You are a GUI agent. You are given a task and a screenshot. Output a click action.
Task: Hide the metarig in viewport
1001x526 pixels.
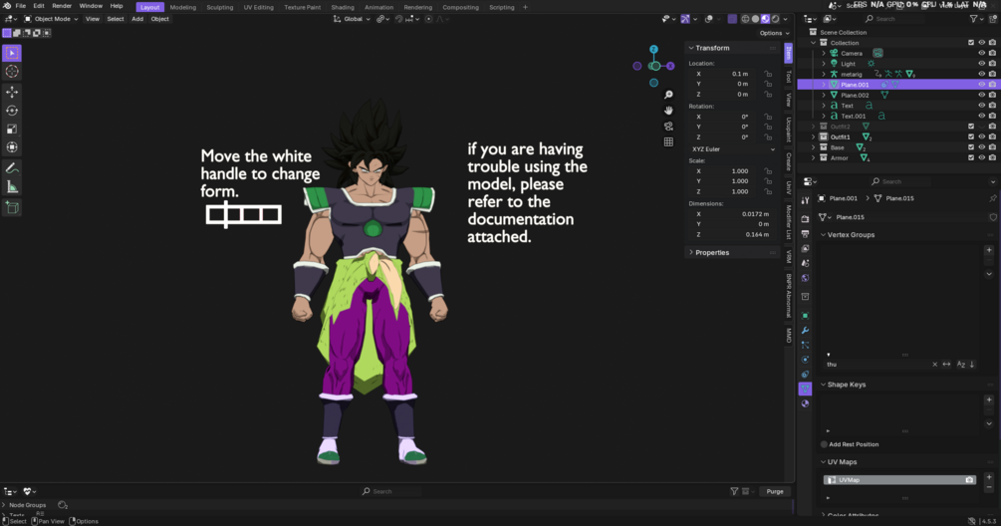click(x=982, y=74)
